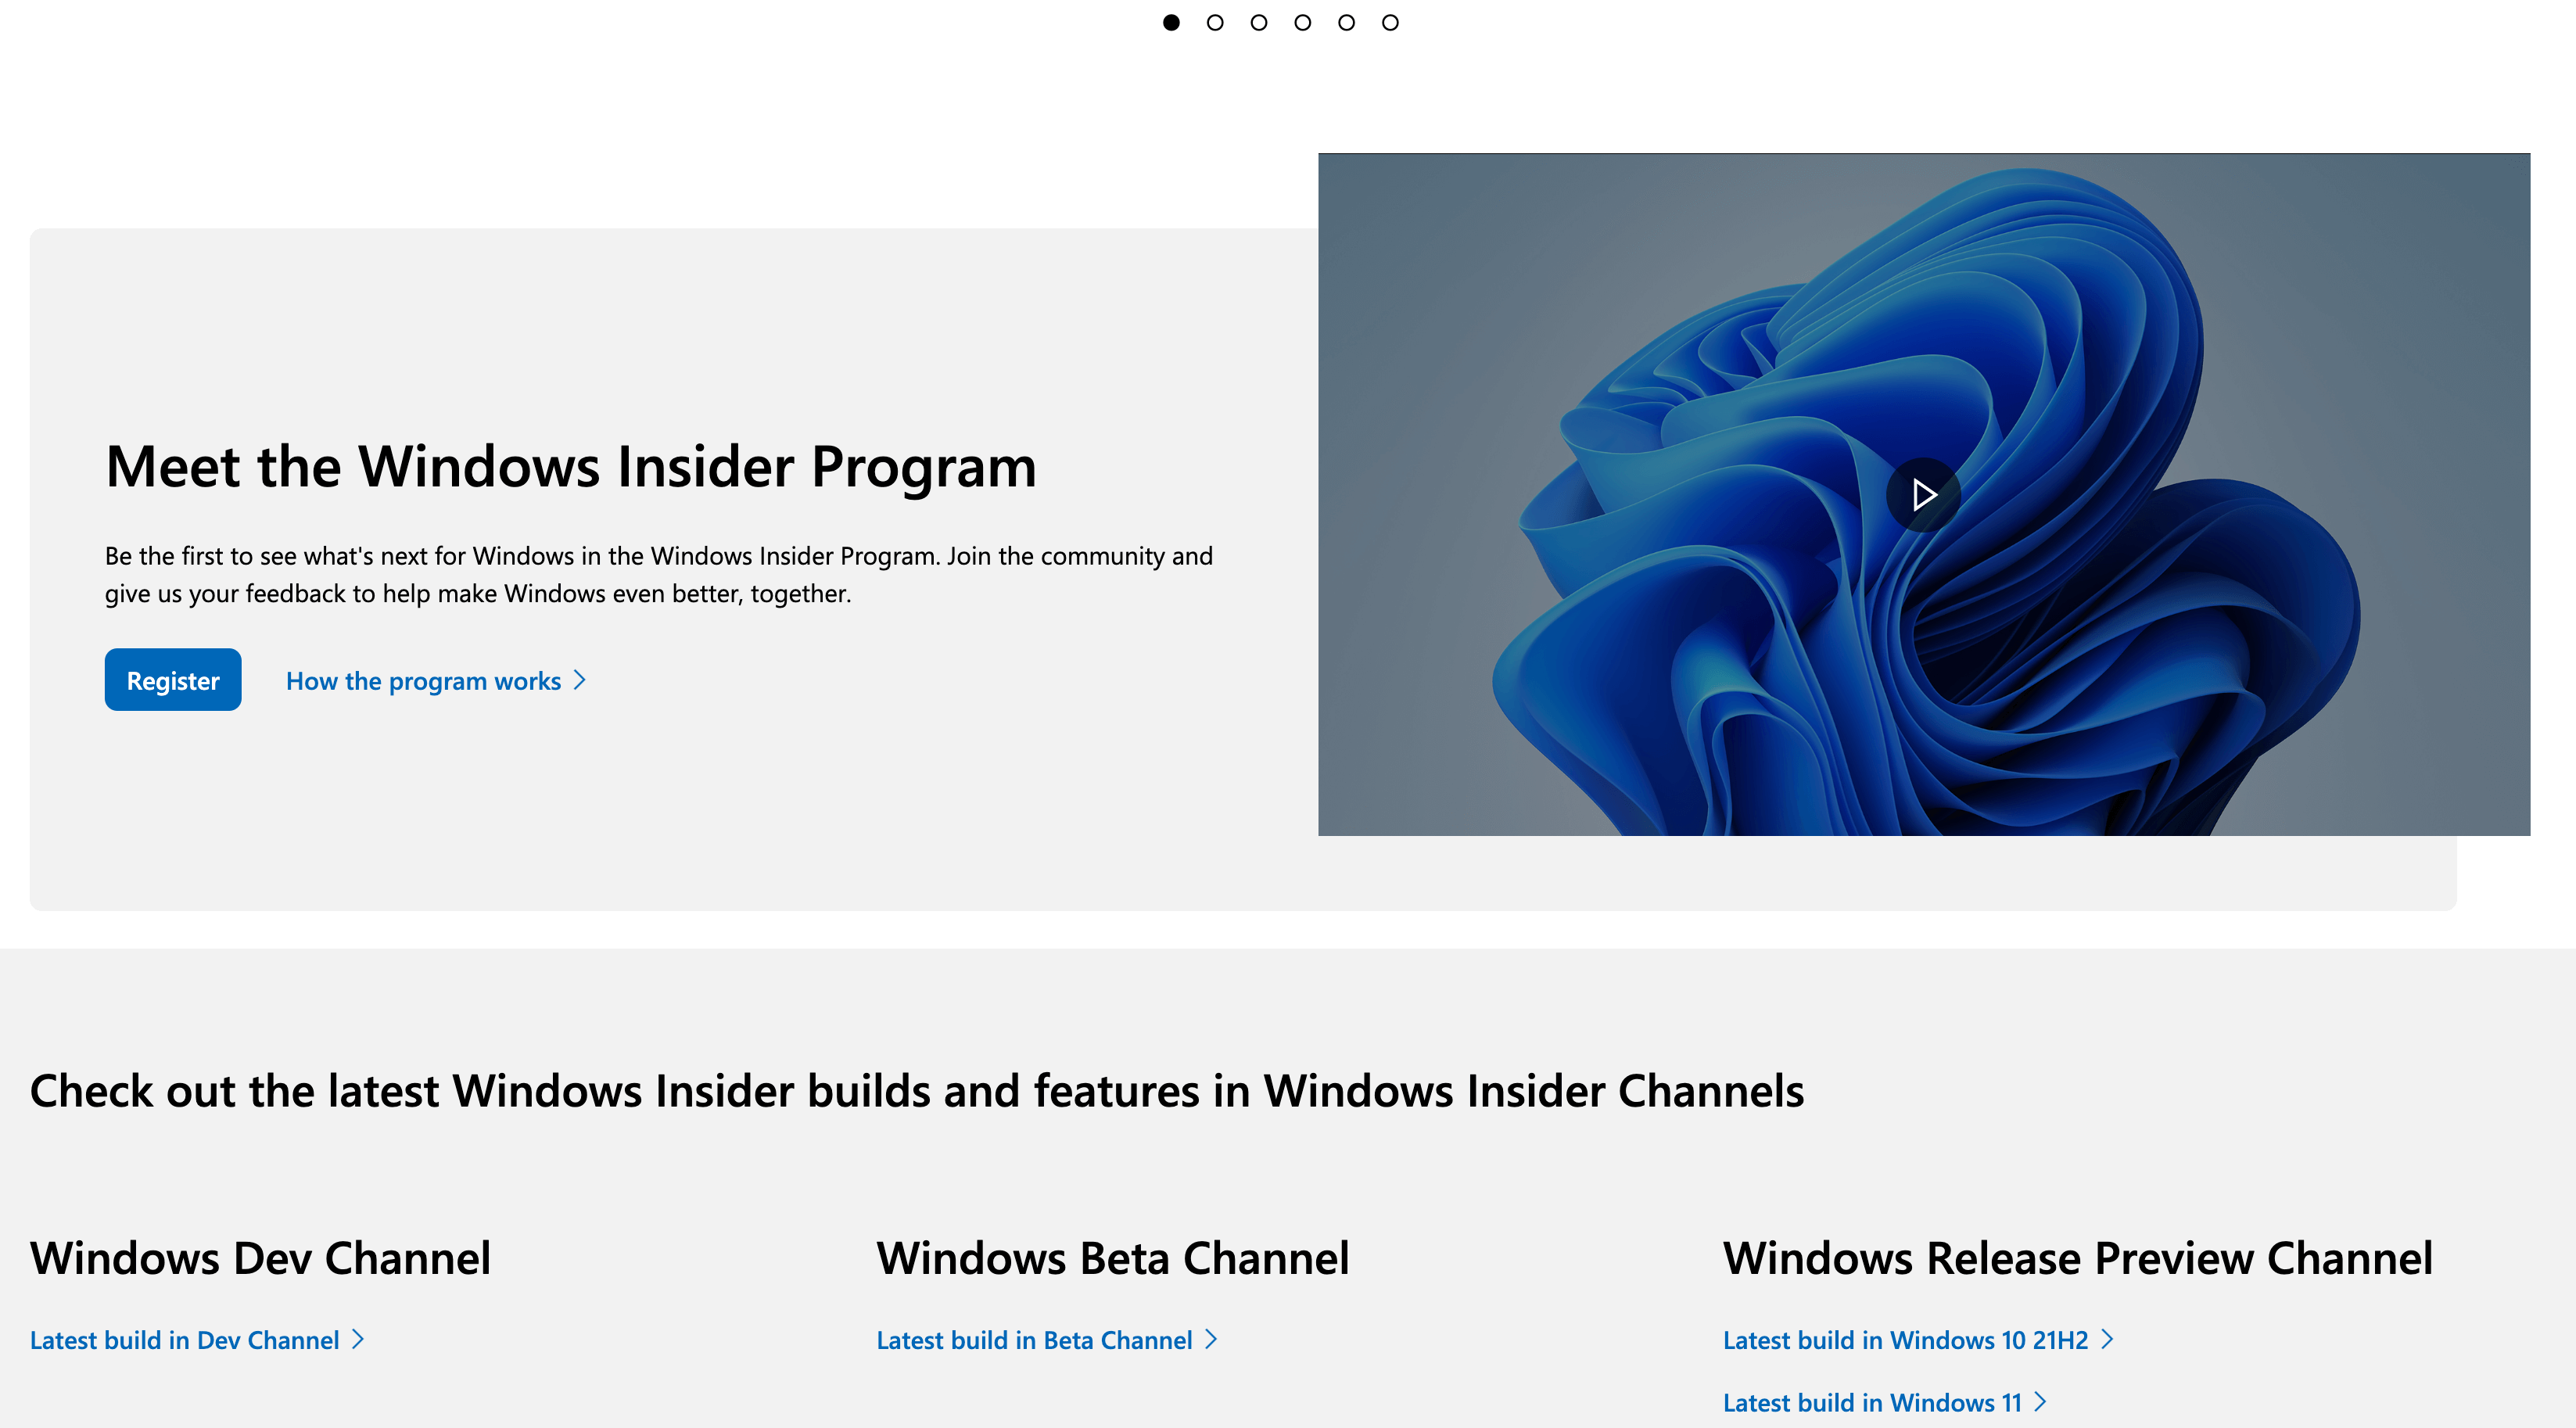Click chevron after Windows 11 link
2576x1428 pixels.
pos(2040,1402)
